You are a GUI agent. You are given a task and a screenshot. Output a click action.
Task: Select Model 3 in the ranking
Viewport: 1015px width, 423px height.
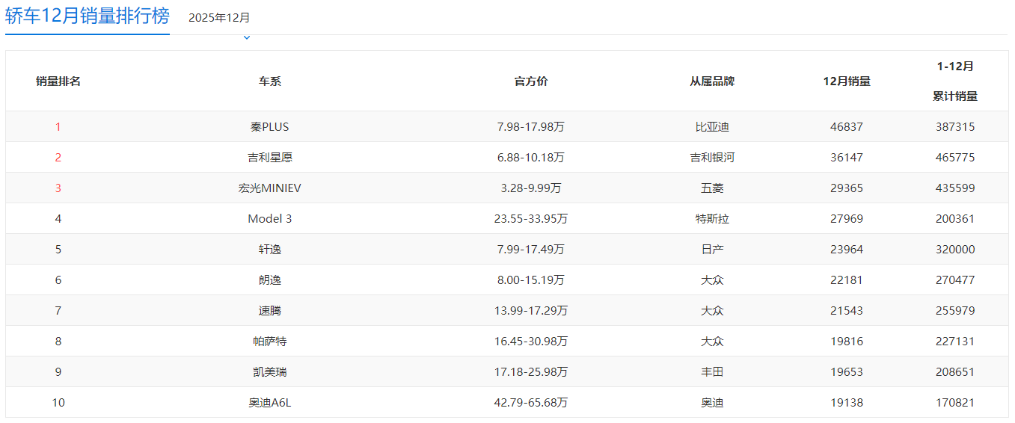[x=269, y=219]
